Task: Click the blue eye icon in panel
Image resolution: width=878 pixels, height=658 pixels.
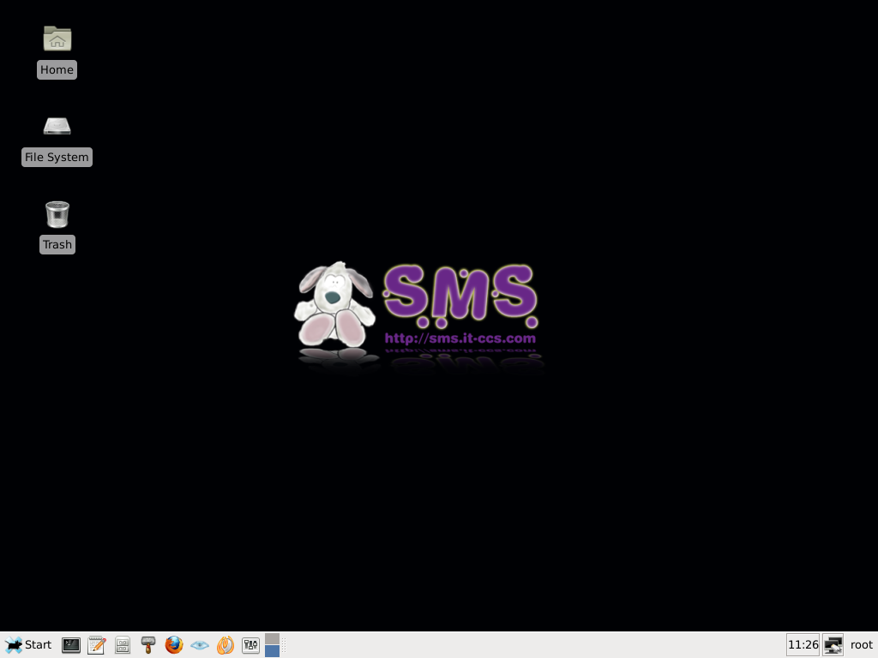Action: coord(200,645)
